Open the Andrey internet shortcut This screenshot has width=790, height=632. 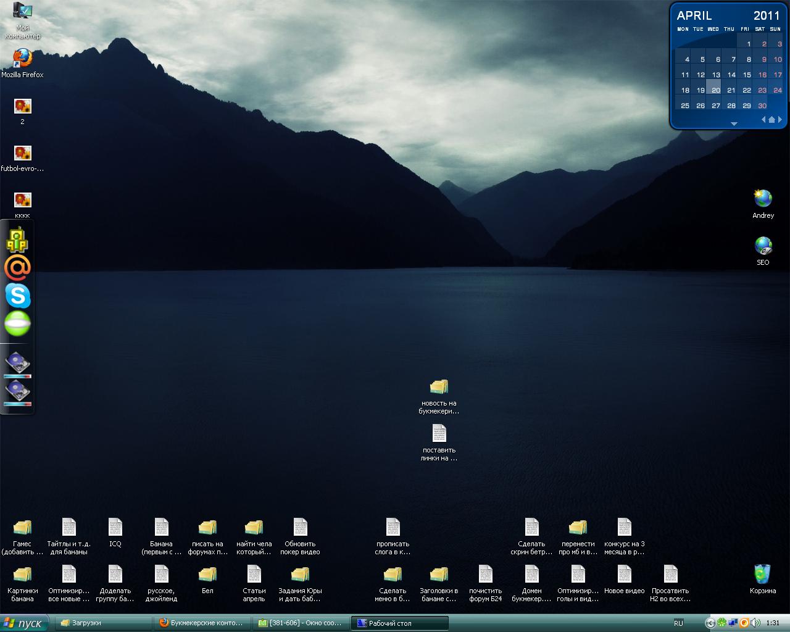[x=763, y=199]
